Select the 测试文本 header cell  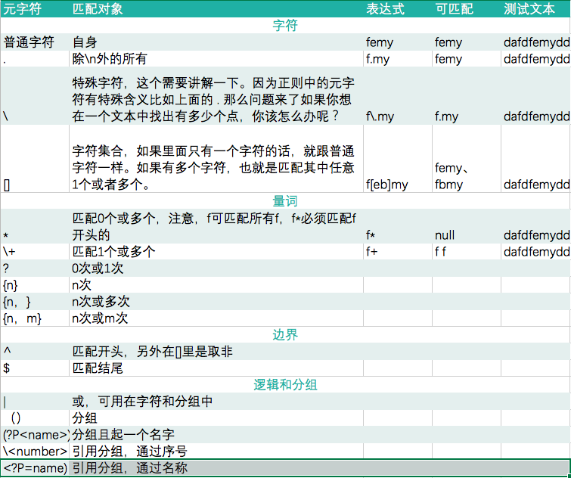(535, 9)
